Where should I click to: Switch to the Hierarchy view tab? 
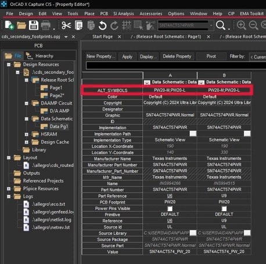[40, 56]
